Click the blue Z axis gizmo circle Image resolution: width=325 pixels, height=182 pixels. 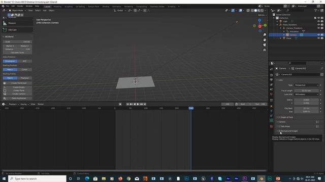259,20
